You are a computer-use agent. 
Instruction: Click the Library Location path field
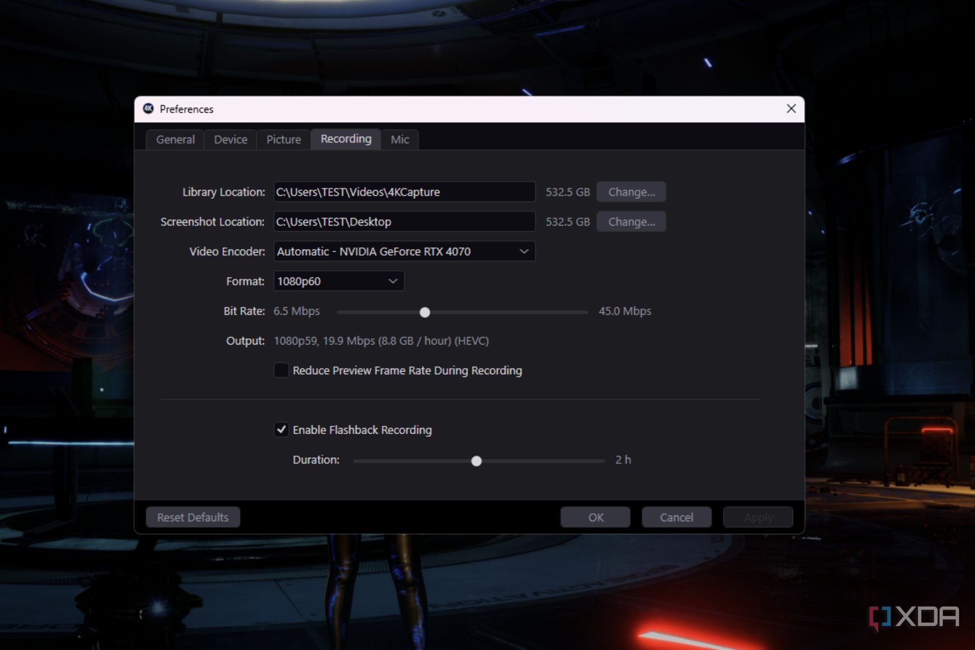[404, 192]
